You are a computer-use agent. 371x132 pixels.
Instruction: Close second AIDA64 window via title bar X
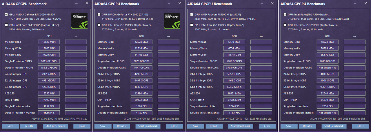[x=180, y=3]
